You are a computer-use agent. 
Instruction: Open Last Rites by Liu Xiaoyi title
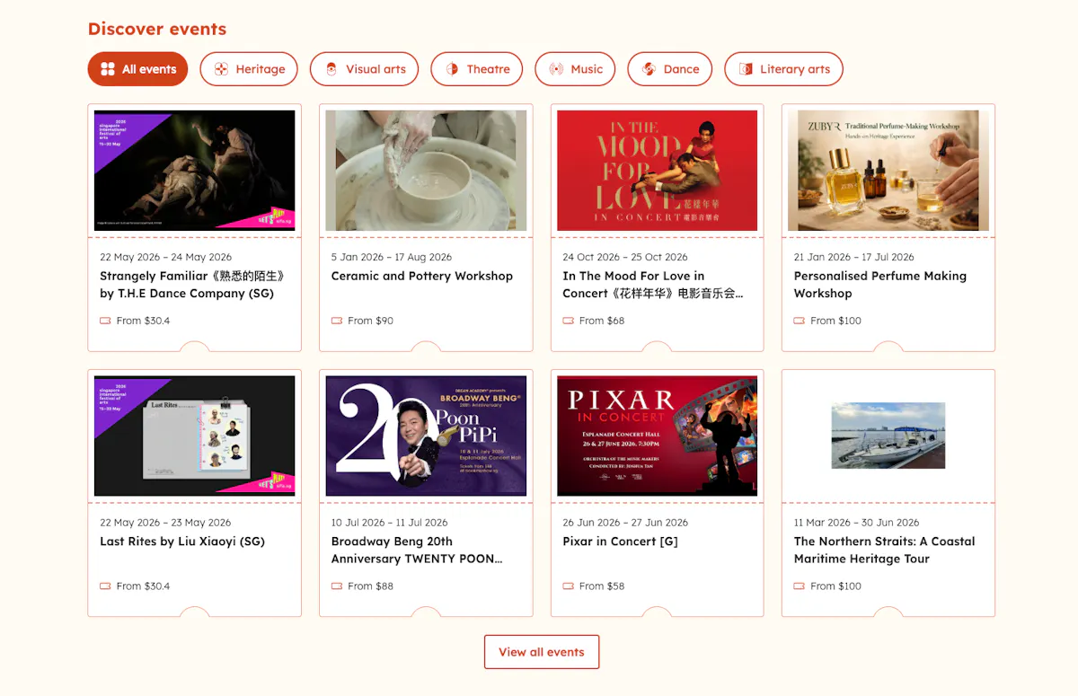click(182, 542)
